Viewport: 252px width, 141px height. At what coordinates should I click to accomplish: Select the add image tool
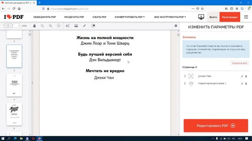[76, 26]
